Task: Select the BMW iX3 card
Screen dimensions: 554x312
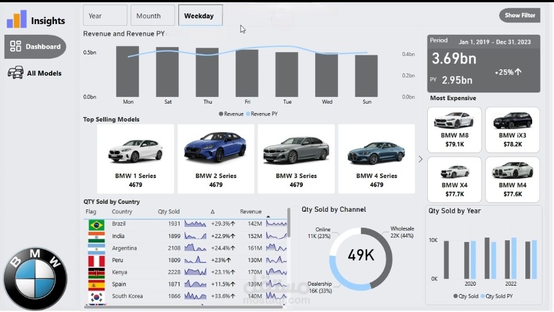Action: (x=513, y=130)
